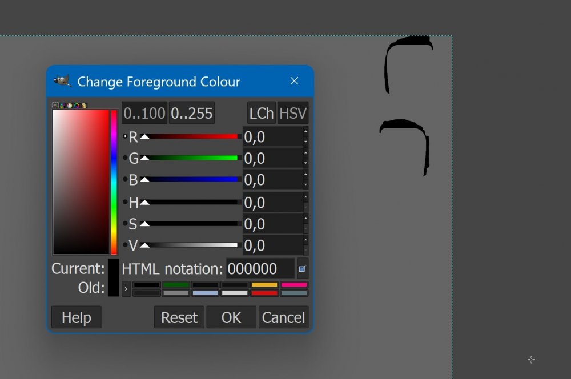
Task: Increase the S value with up arrow
Action: point(305,219)
